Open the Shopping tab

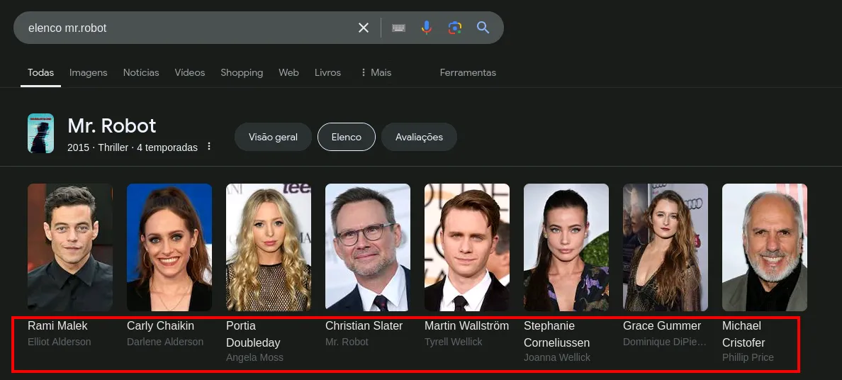(x=242, y=72)
